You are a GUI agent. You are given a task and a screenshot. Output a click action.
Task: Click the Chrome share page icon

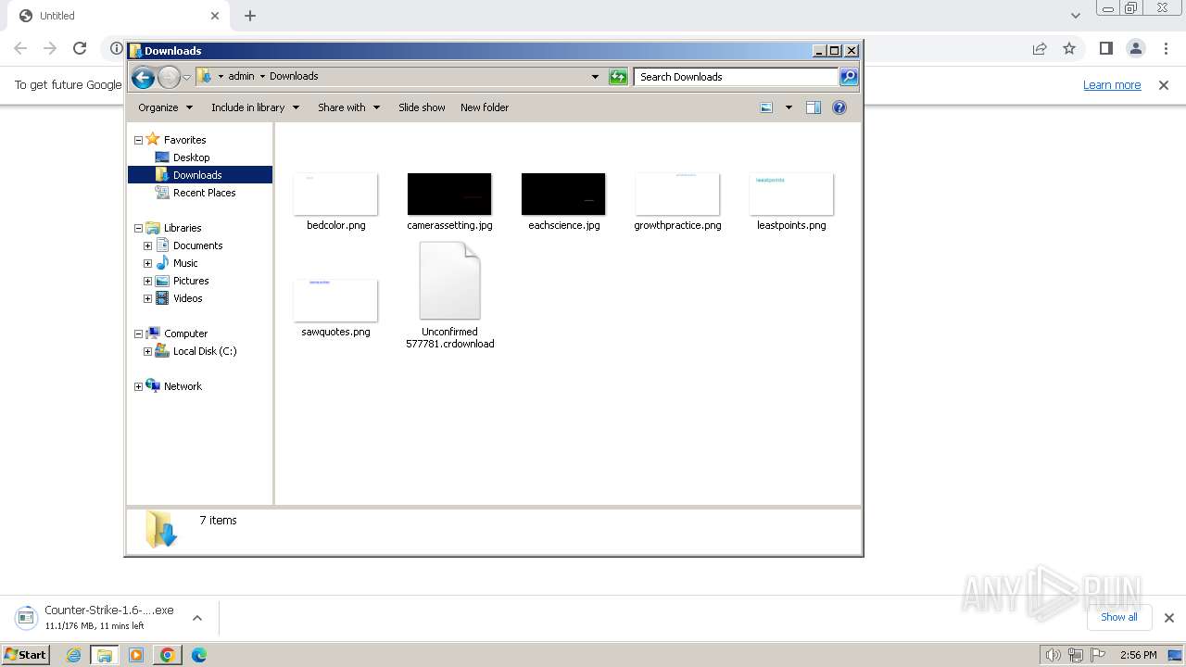(1040, 48)
